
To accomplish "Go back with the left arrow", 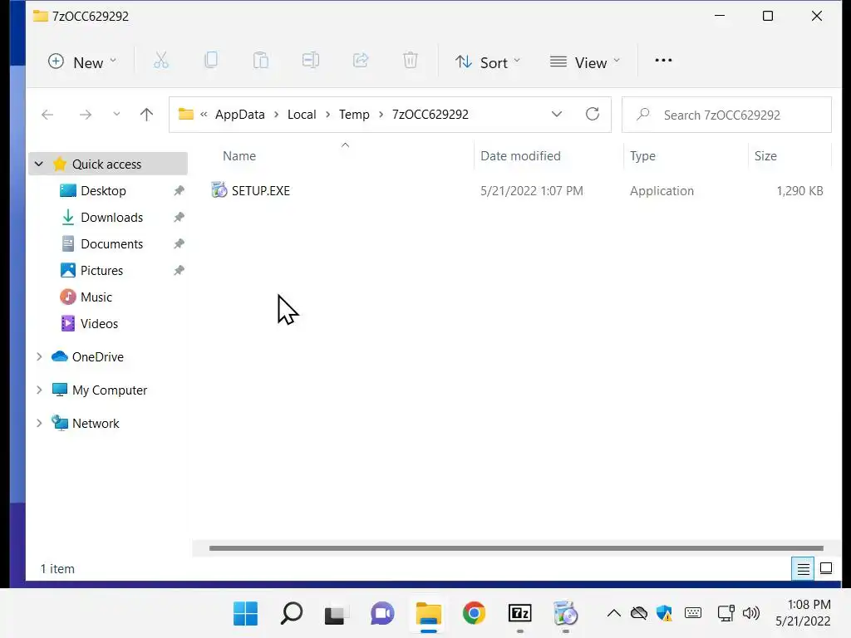I will tap(47, 115).
